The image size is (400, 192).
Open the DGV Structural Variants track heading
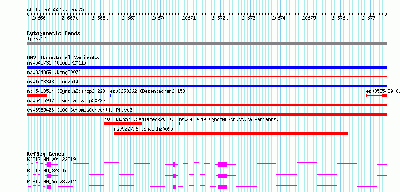coord(63,57)
